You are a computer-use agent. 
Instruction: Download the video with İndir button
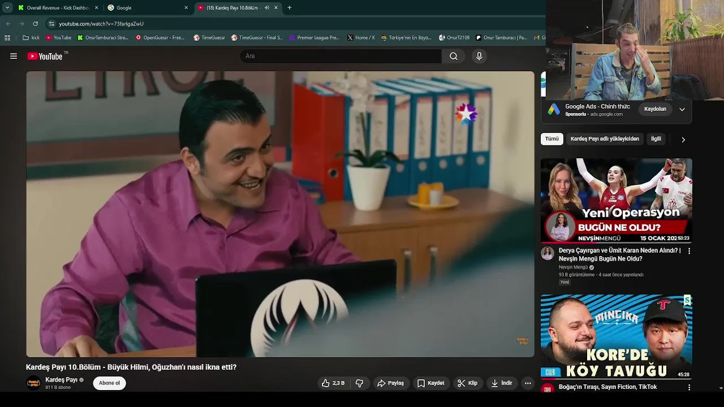click(x=501, y=383)
